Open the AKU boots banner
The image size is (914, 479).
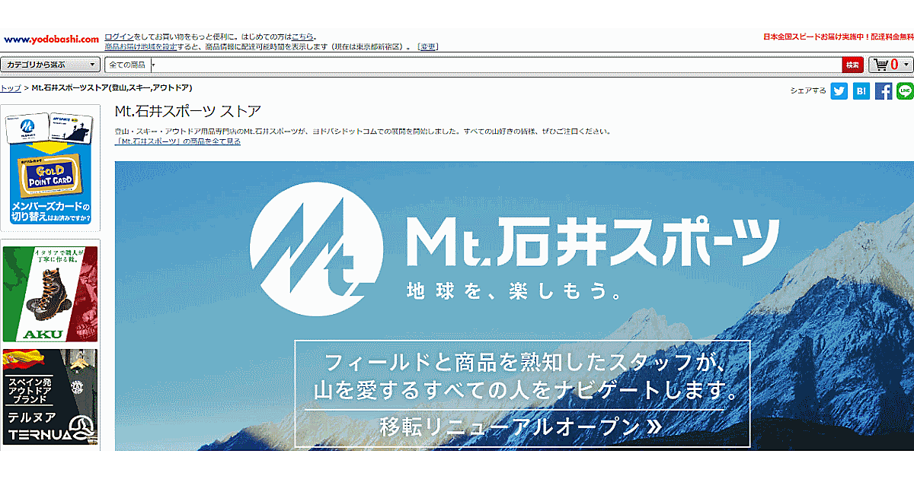click(50, 293)
